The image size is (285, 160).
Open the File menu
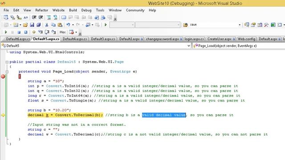6,10
